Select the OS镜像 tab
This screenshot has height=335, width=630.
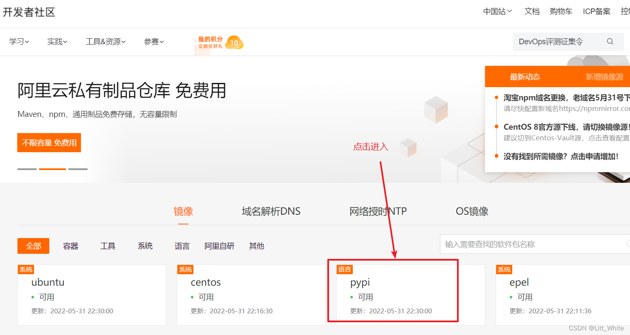click(472, 211)
